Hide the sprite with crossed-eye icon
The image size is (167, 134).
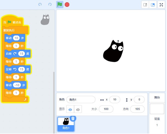coord(78,109)
